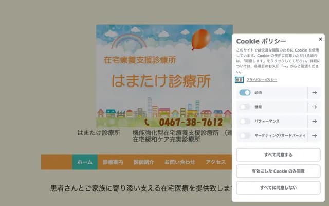Image resolution: width=329 pixels, height=206 pixels.
Task: Open the お問い合わせ menu item
Action: click(x=179, y=162)
